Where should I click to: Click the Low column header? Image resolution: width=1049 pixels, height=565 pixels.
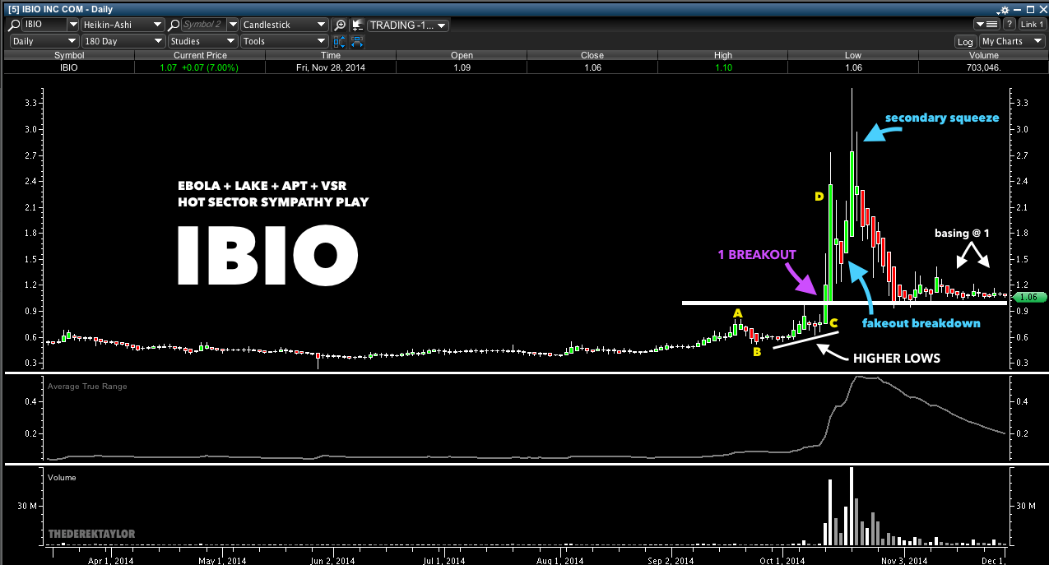point(852,55)
